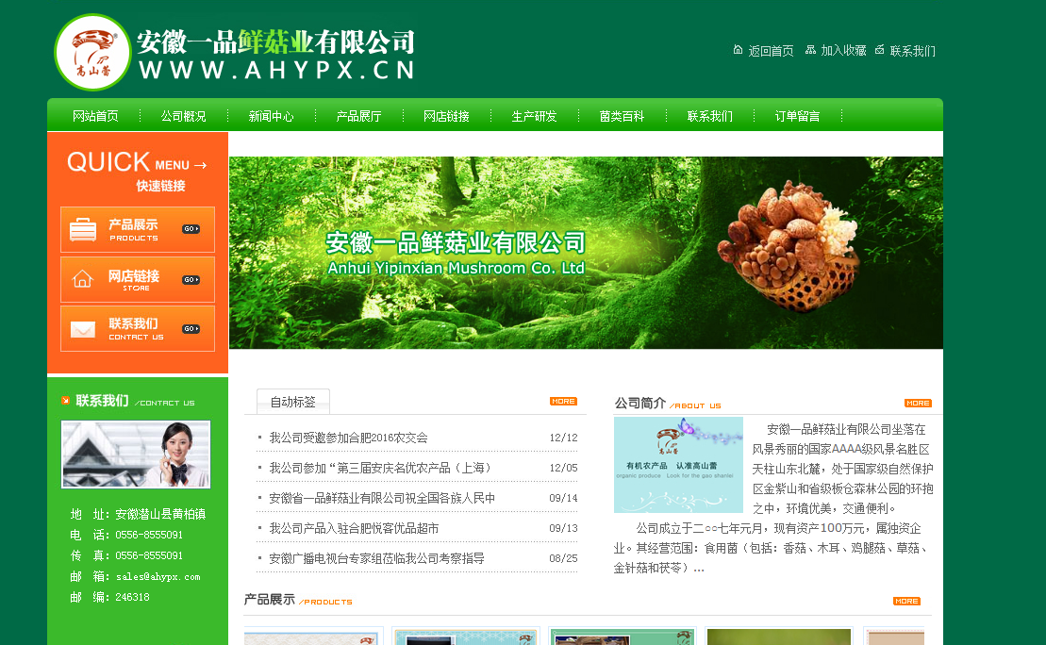Open 生产研发 in the navigation bar
Screen dimensions: 1046x645
(535, 116)
